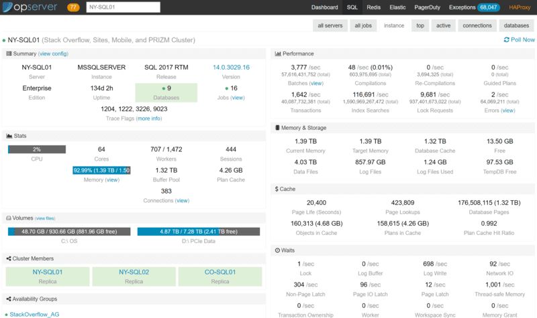Open the HAProxy menu item
The width and height of the screenshot is (537, 318).
520,7
